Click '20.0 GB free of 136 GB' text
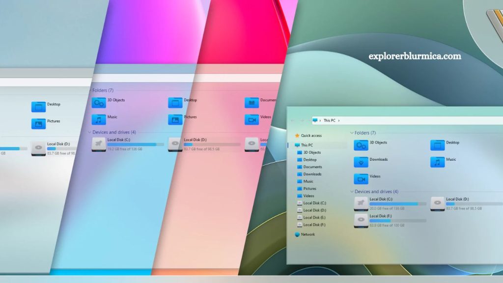This screenshot has width=503, height=283. (387, 208)
